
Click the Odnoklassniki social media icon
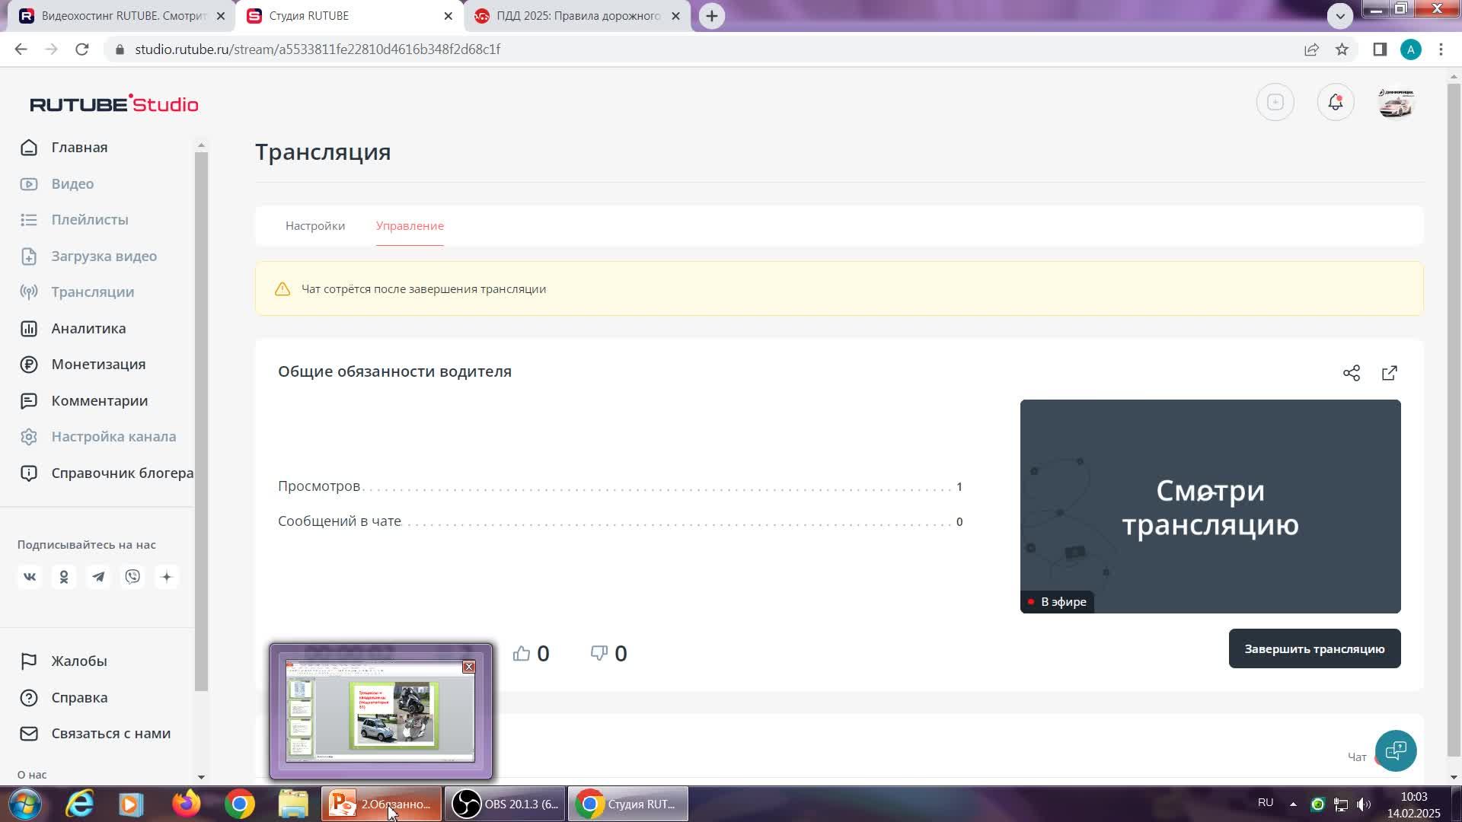(63, 576)
